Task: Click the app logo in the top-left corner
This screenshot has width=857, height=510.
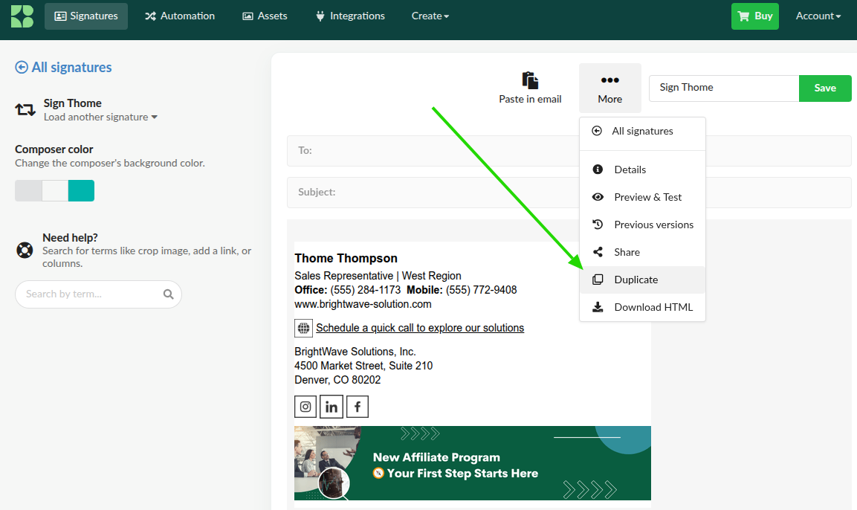Action: [22, 16]
